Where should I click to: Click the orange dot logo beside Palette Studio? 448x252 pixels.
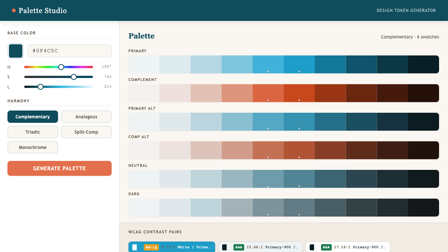pyautogui.click(x=14, y=10)
